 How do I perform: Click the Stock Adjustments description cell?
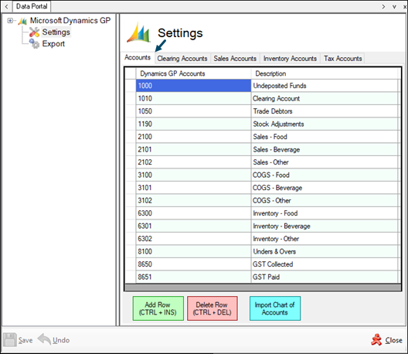click(325, 124)
